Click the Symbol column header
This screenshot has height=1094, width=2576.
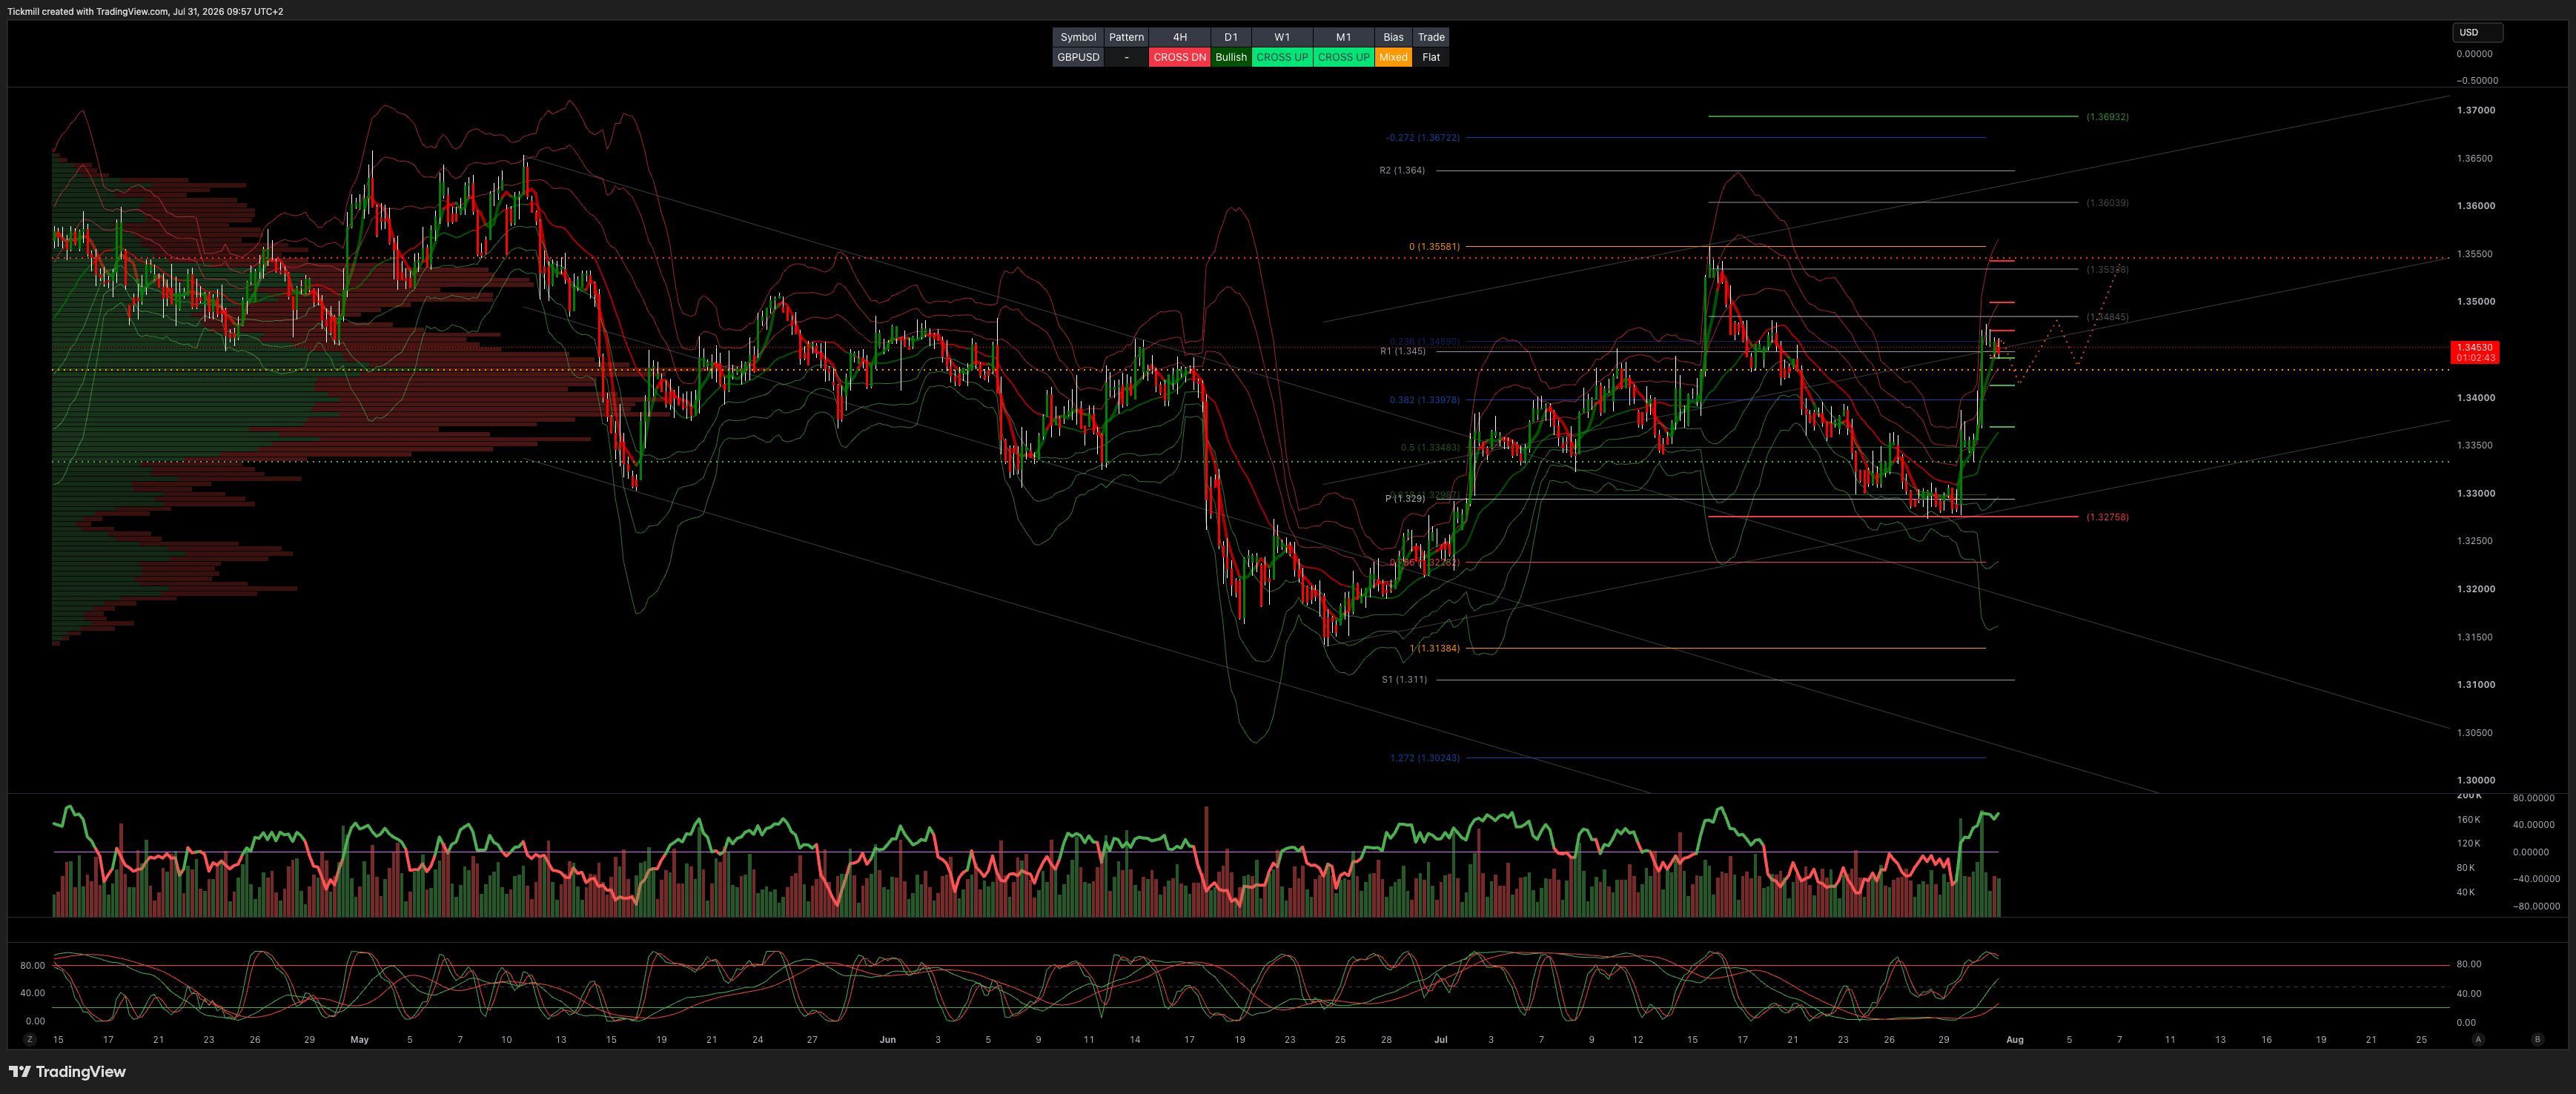pos(1078,37)
